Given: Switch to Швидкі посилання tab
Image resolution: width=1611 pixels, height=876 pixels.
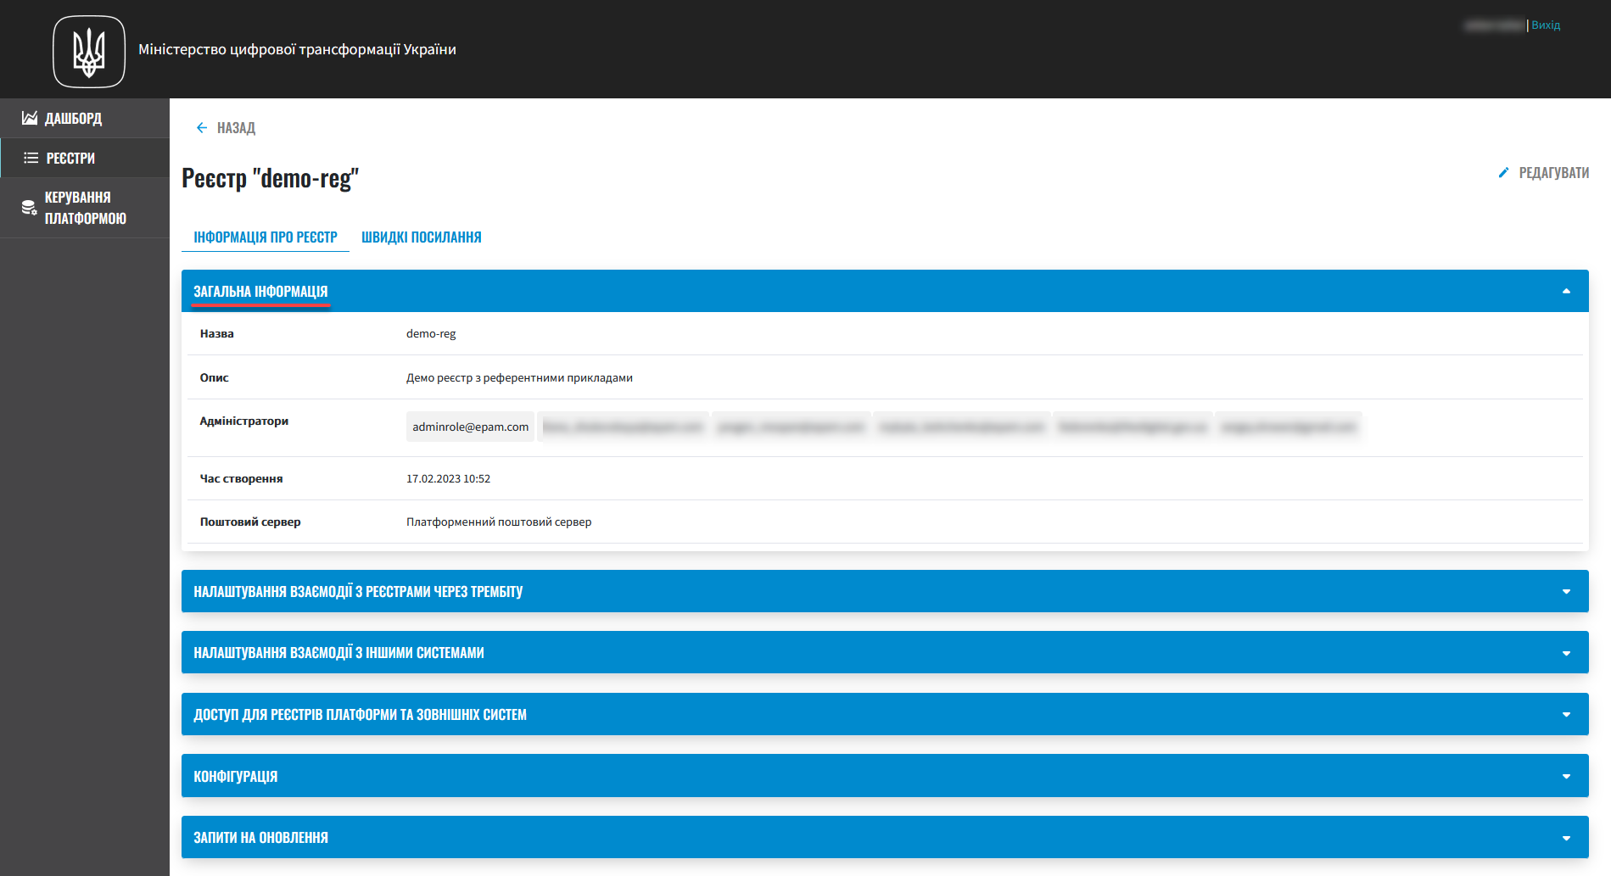Looking at the screenshot, I should tap(421, 237).
